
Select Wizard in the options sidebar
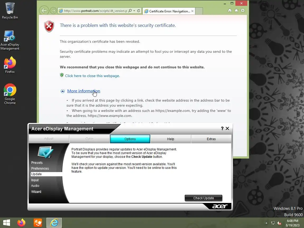(x=36, y=192)
